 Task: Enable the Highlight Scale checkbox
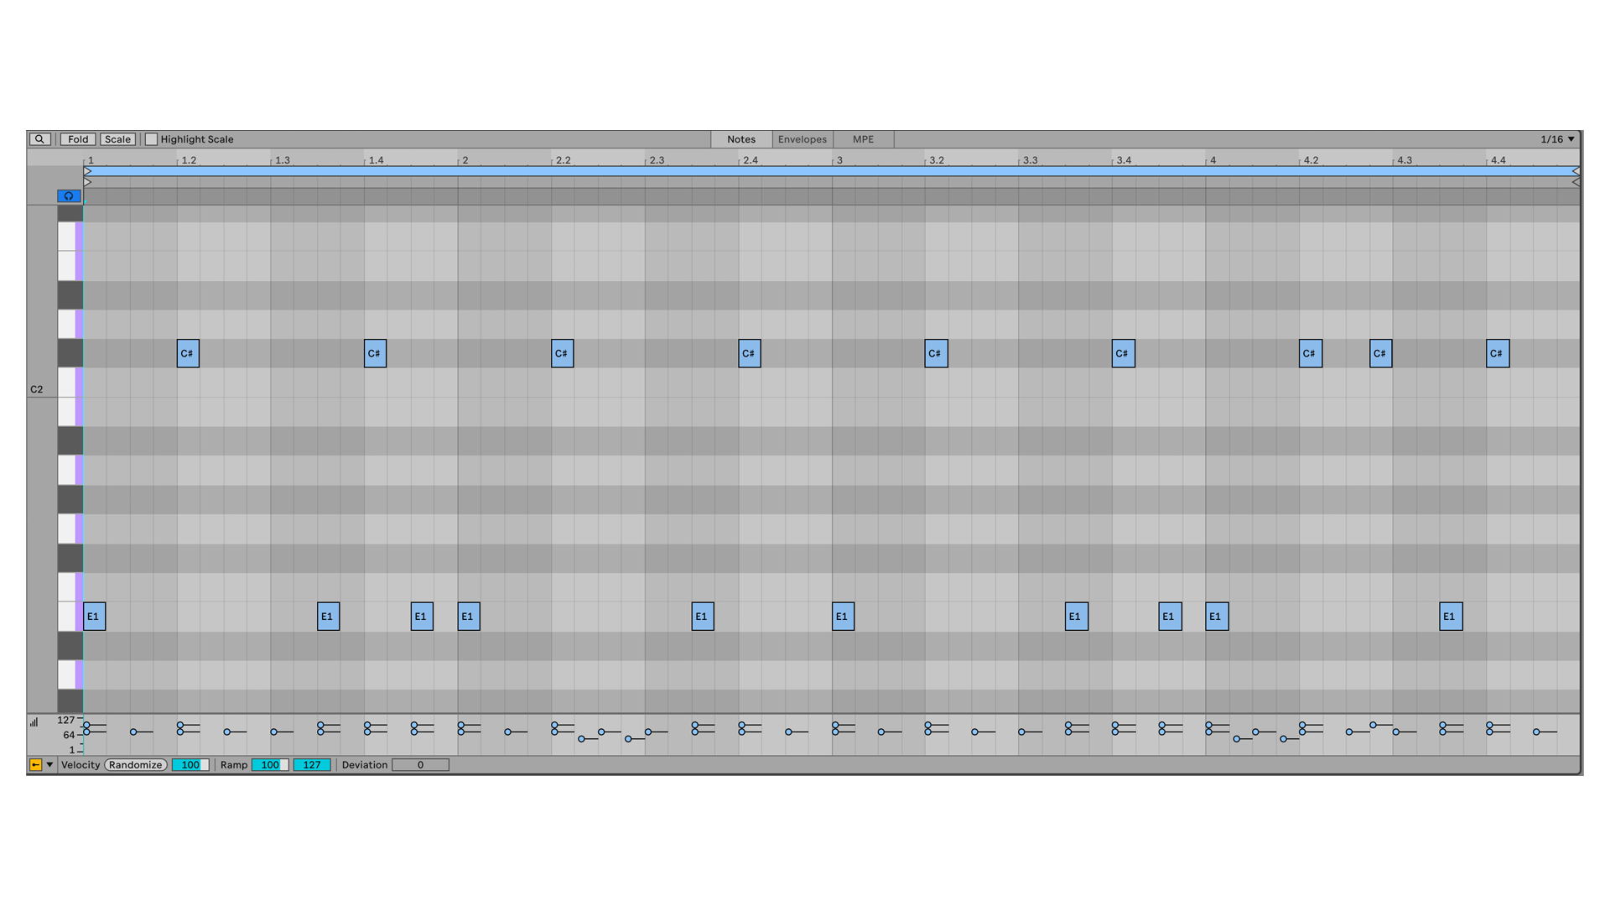pyautogui.click(x=151, y=139)
